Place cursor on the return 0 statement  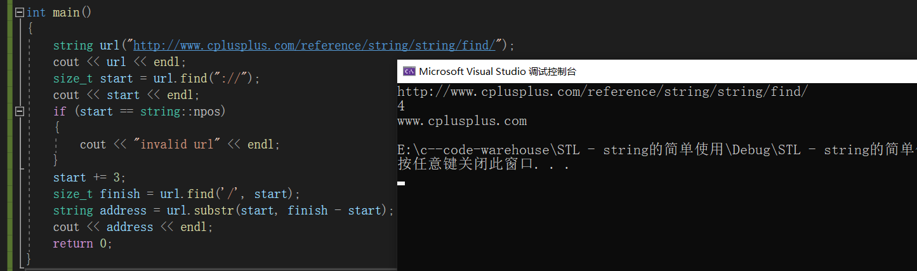(82, 244)
